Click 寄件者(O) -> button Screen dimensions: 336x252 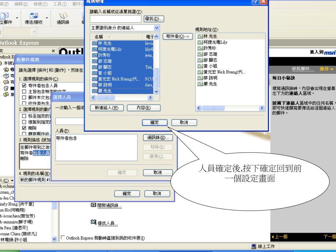[178, 36]
